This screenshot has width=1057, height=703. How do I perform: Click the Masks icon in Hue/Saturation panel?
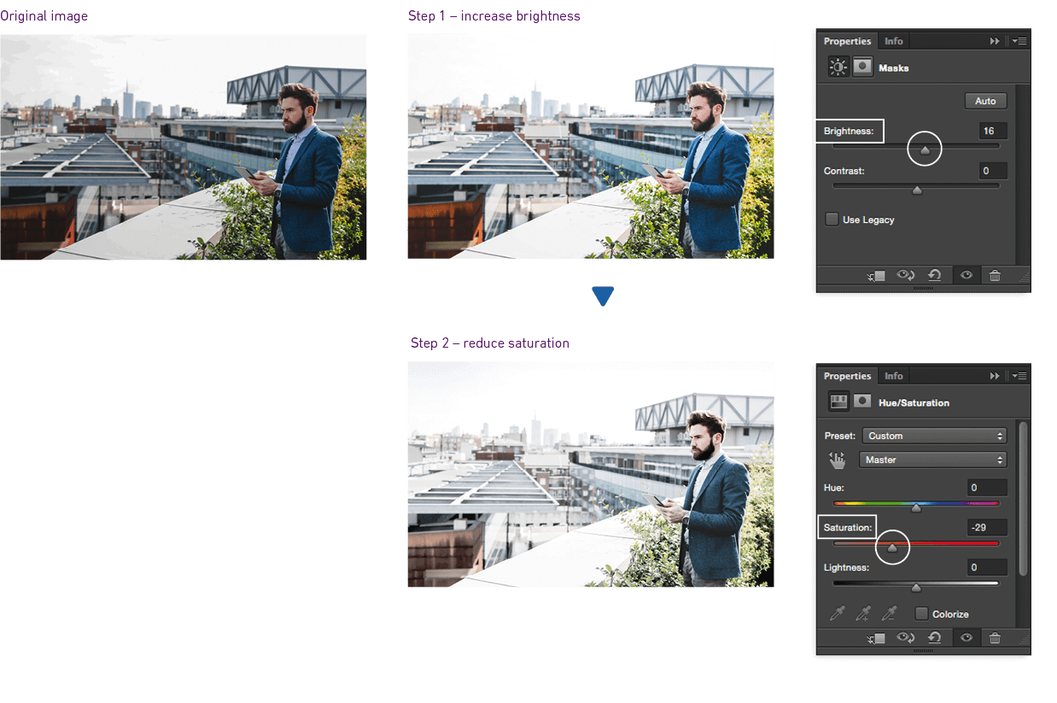click(862, 402)
